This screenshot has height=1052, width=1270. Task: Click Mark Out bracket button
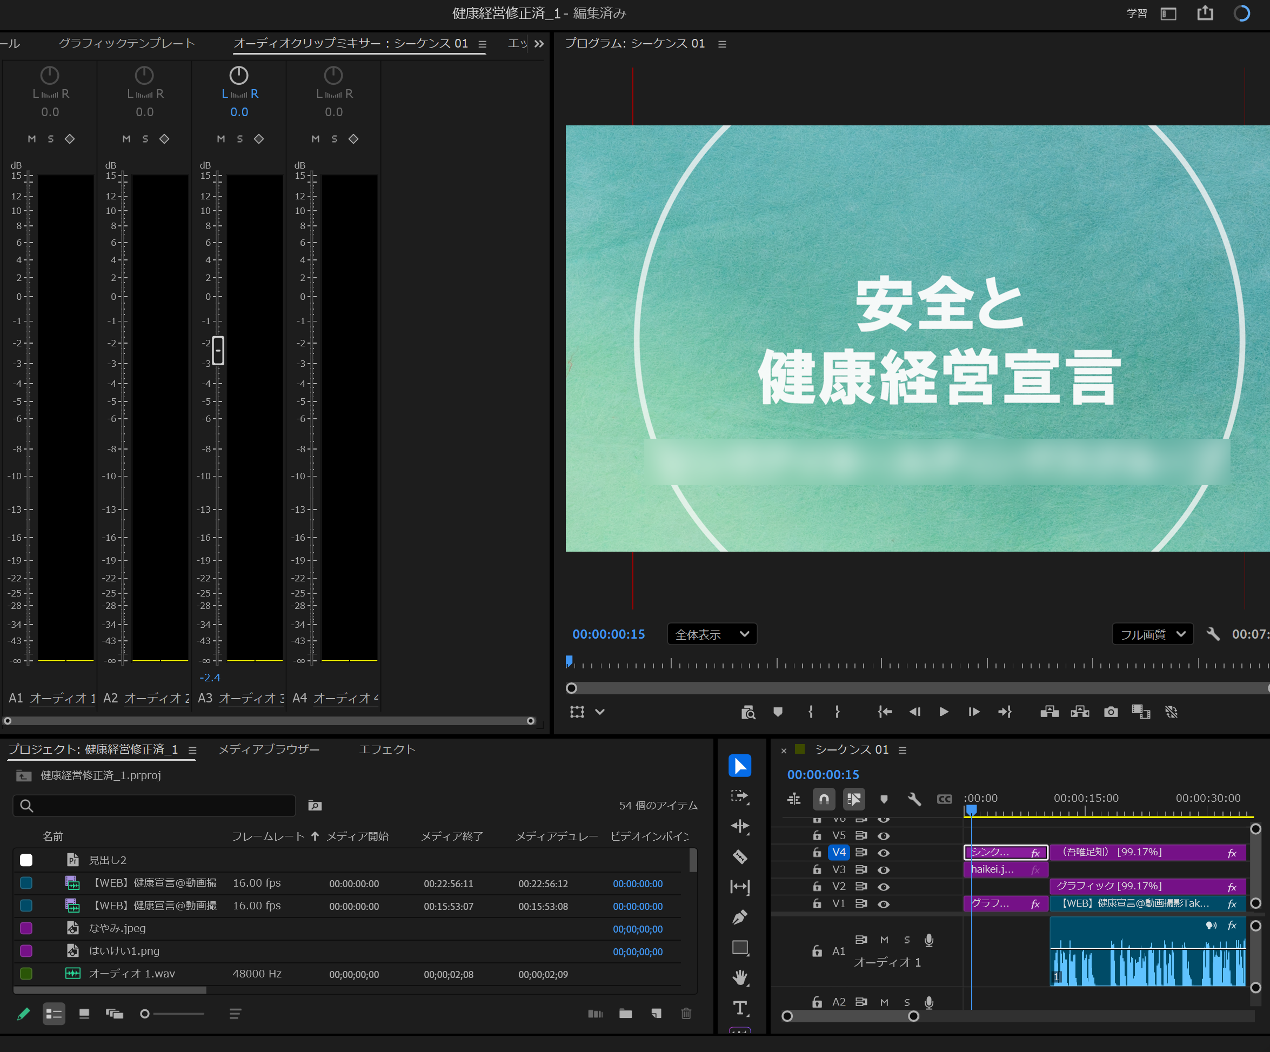[x=837, y=712]
